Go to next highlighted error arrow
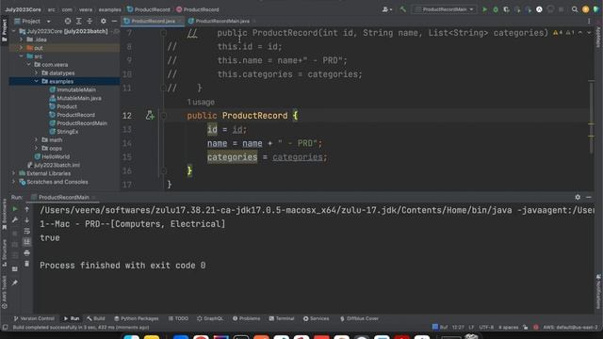 tap(589, 33)
